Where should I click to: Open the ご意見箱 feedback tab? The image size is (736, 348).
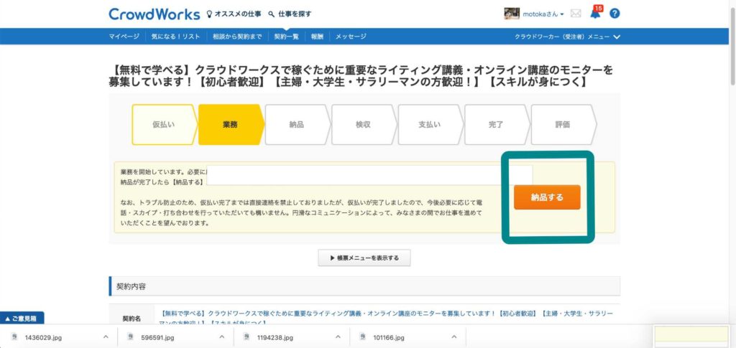(22, 318)
